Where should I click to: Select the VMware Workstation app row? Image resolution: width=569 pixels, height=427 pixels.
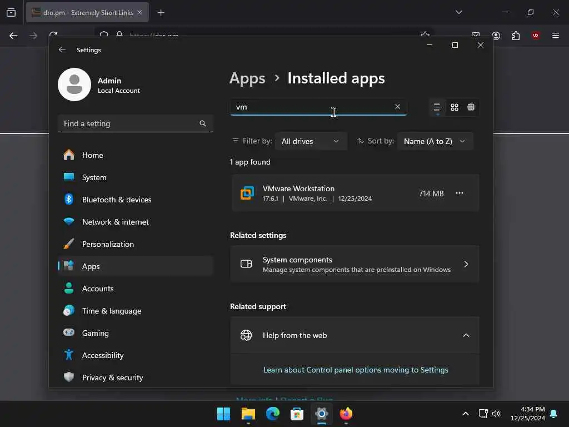coord(355,193)
